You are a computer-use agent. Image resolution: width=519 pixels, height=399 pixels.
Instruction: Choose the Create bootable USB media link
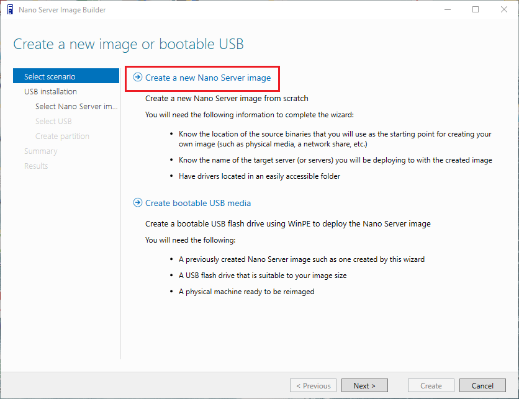[x=198, y=203]
